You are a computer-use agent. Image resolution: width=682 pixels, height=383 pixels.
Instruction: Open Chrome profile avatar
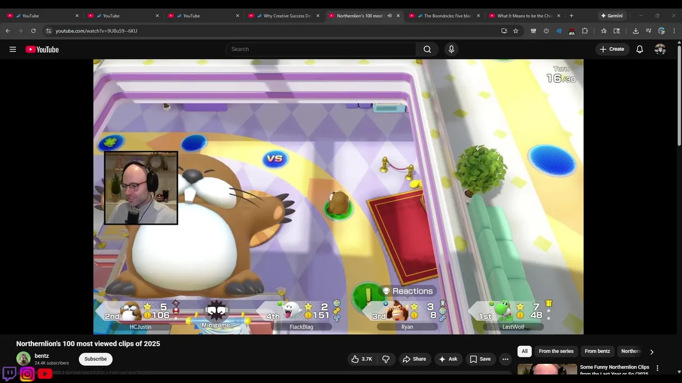click(x=661, y=31)
